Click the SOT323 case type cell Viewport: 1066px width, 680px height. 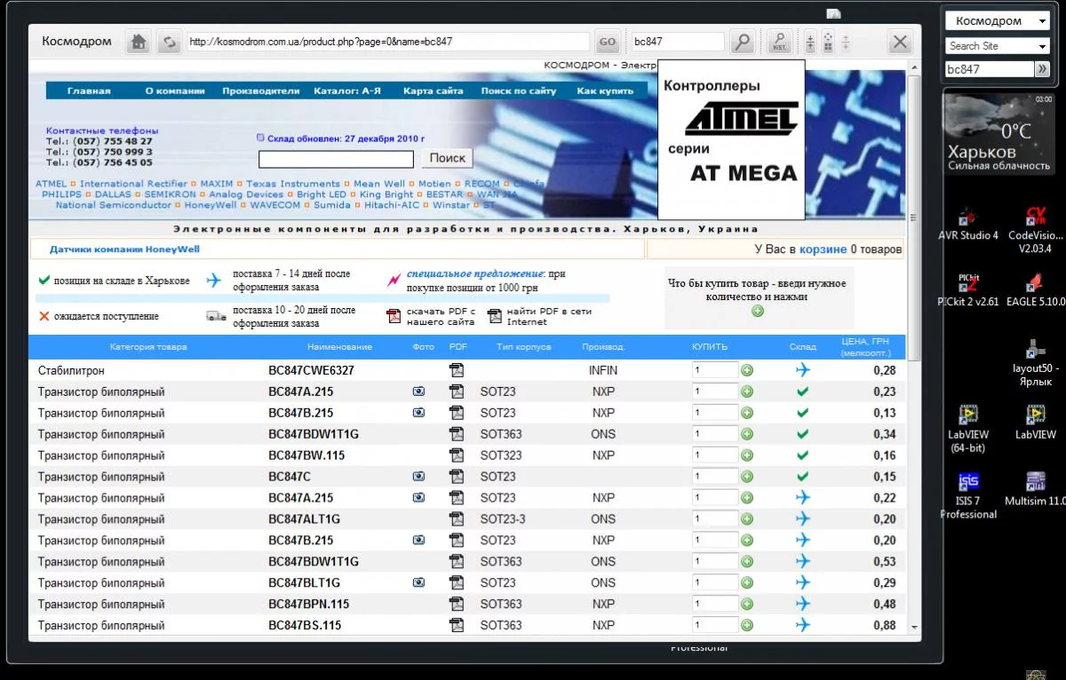[501, 455]
